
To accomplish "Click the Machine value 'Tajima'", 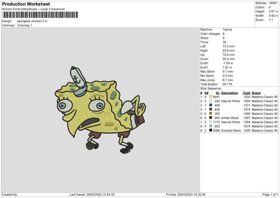I will 227,29.
